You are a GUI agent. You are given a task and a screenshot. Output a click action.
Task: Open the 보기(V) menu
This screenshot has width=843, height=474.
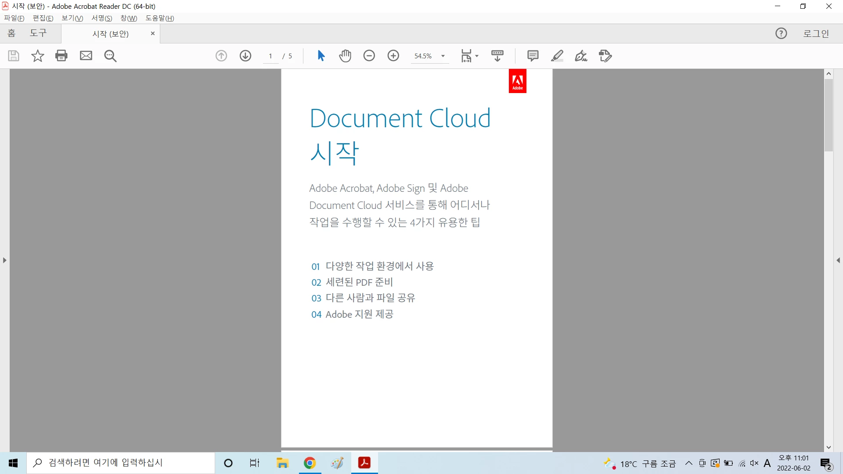72,18
